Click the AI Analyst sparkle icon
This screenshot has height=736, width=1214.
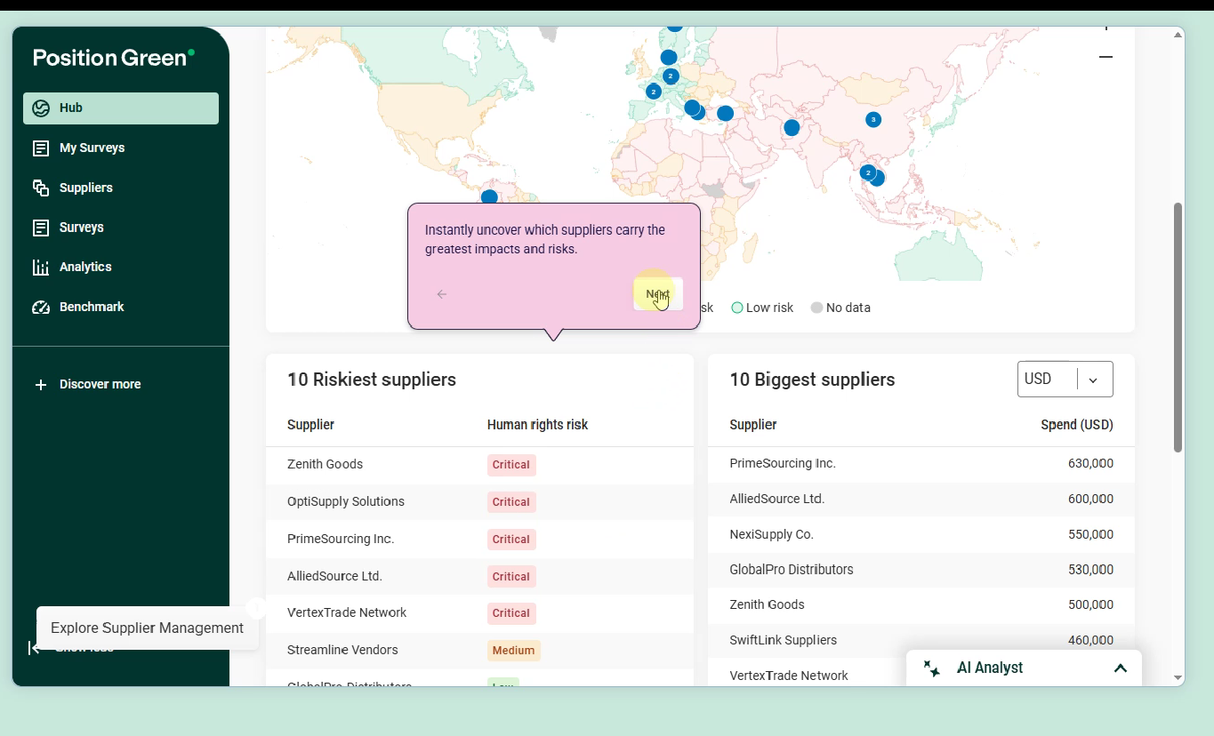point(932,668)
